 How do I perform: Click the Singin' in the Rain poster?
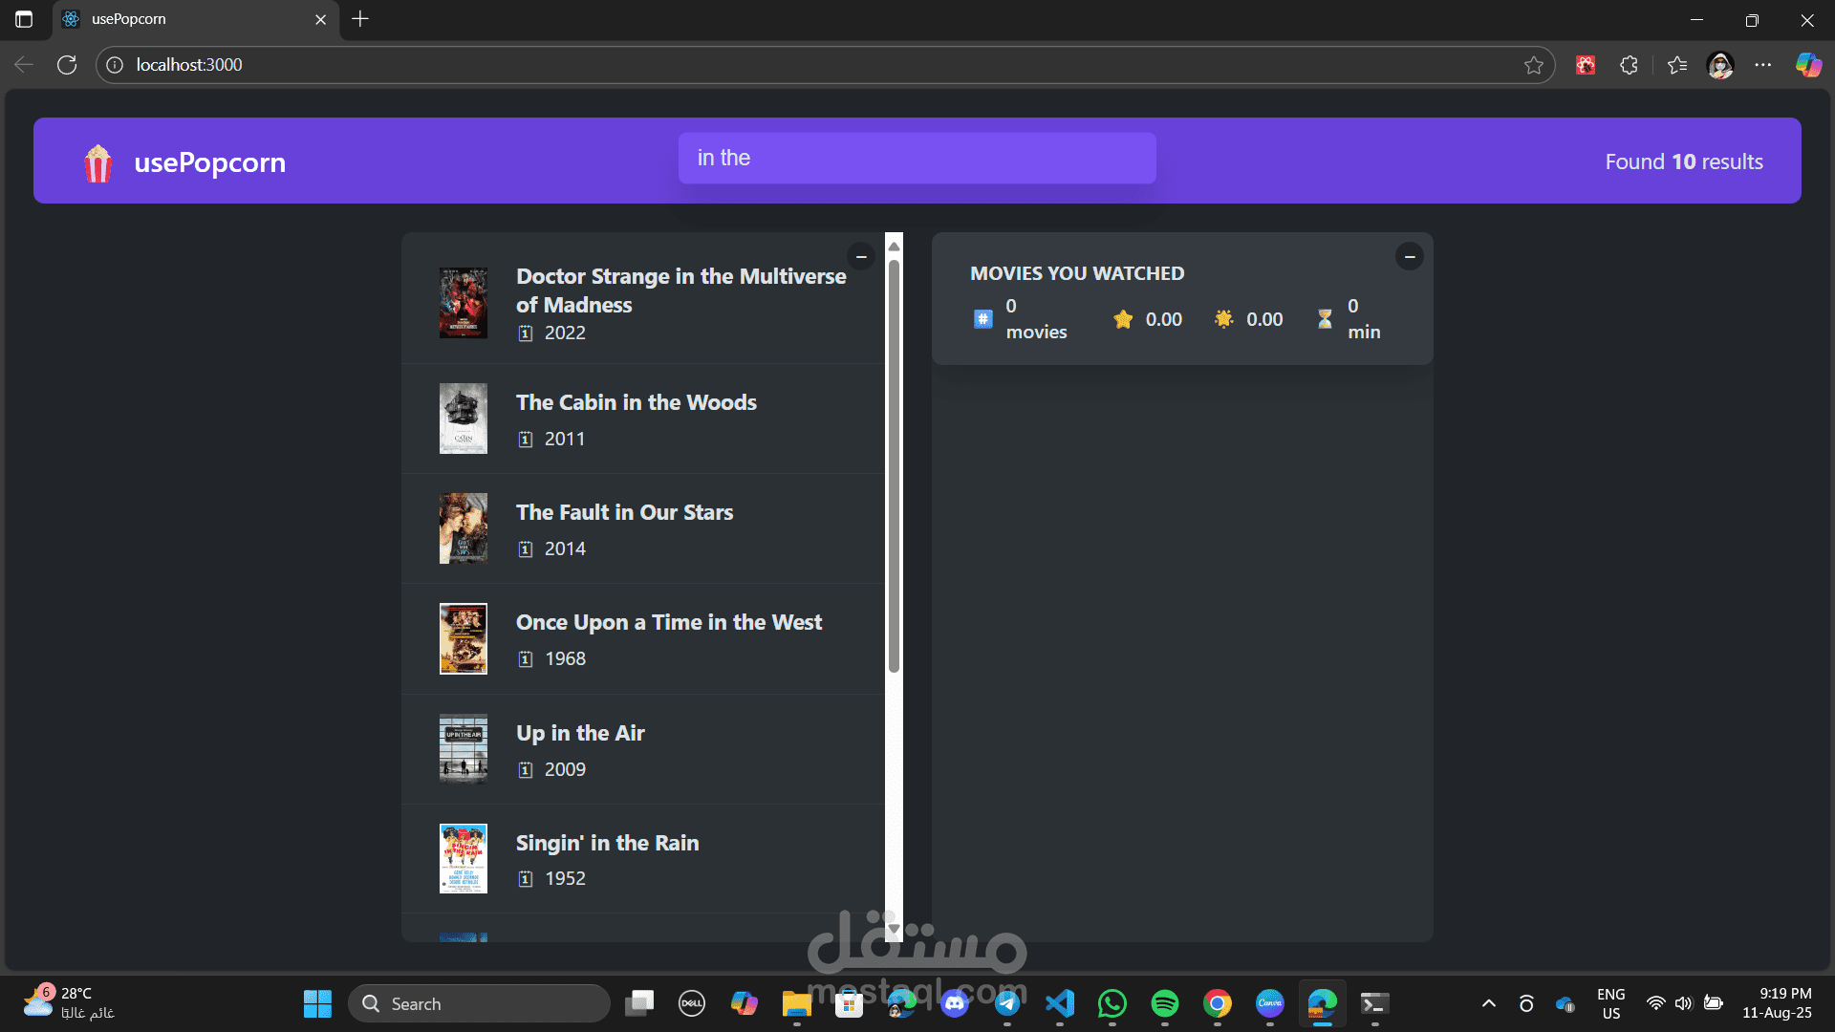[x=464, y=859]
